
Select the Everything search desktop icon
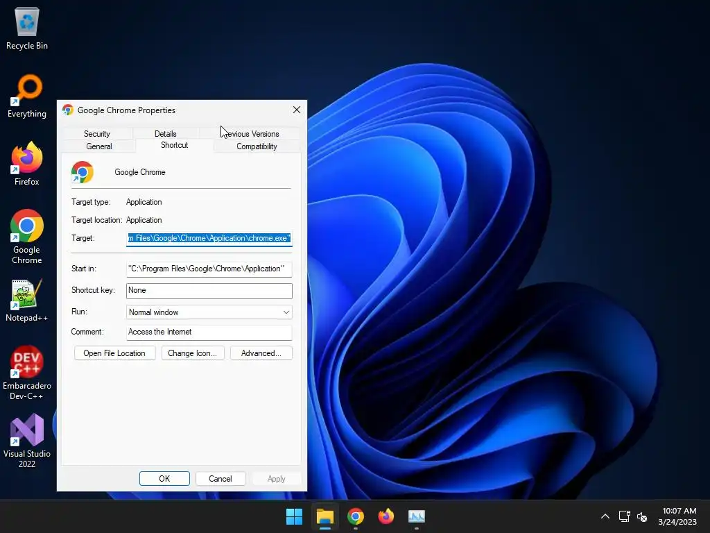[27, 96]
